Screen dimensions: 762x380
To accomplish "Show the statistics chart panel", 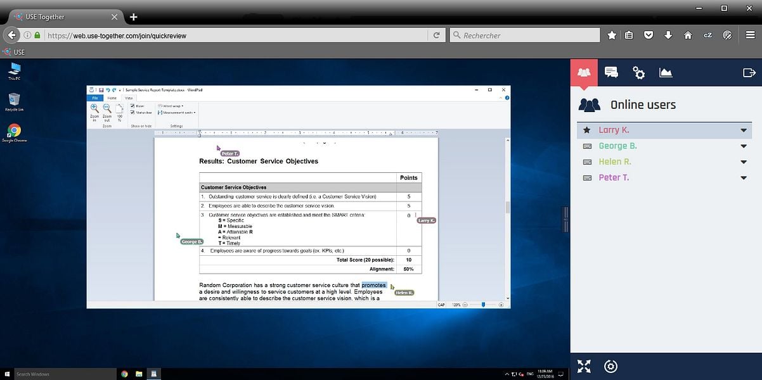I will 666,72.
